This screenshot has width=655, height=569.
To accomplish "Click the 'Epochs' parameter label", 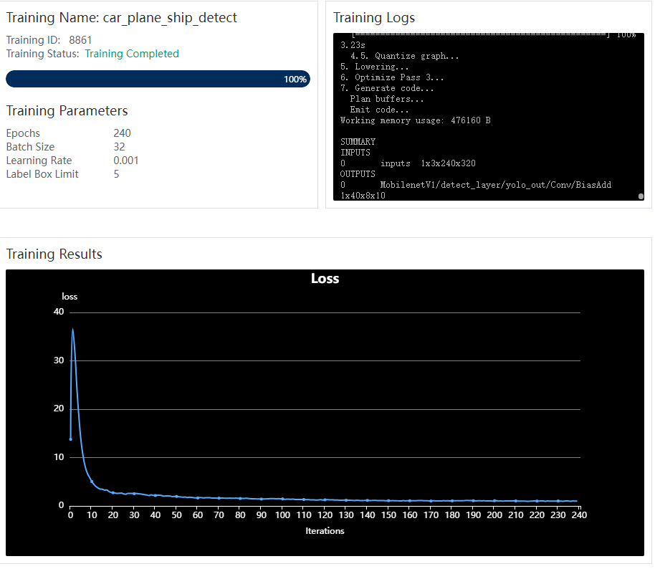I will 23,133.
